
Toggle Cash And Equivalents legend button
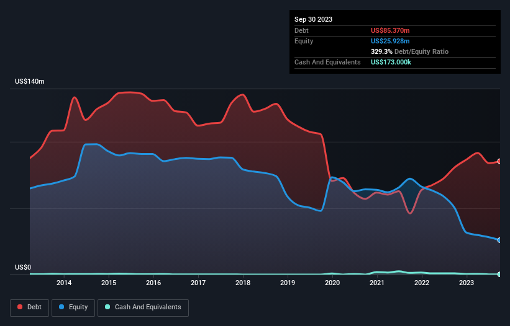click(143, 307)
